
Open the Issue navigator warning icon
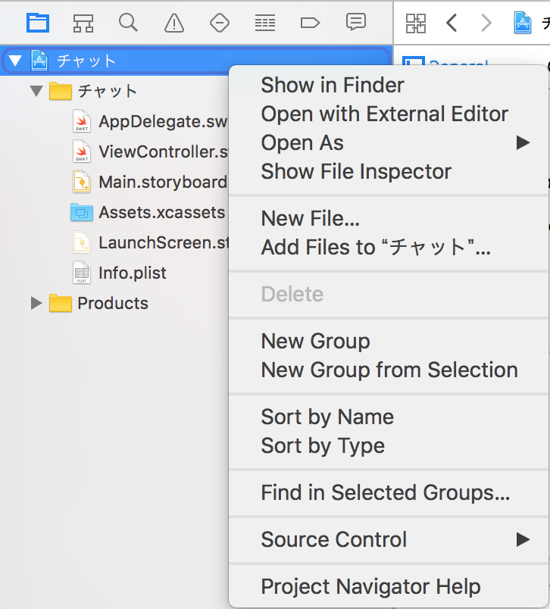tap(174, 23)
